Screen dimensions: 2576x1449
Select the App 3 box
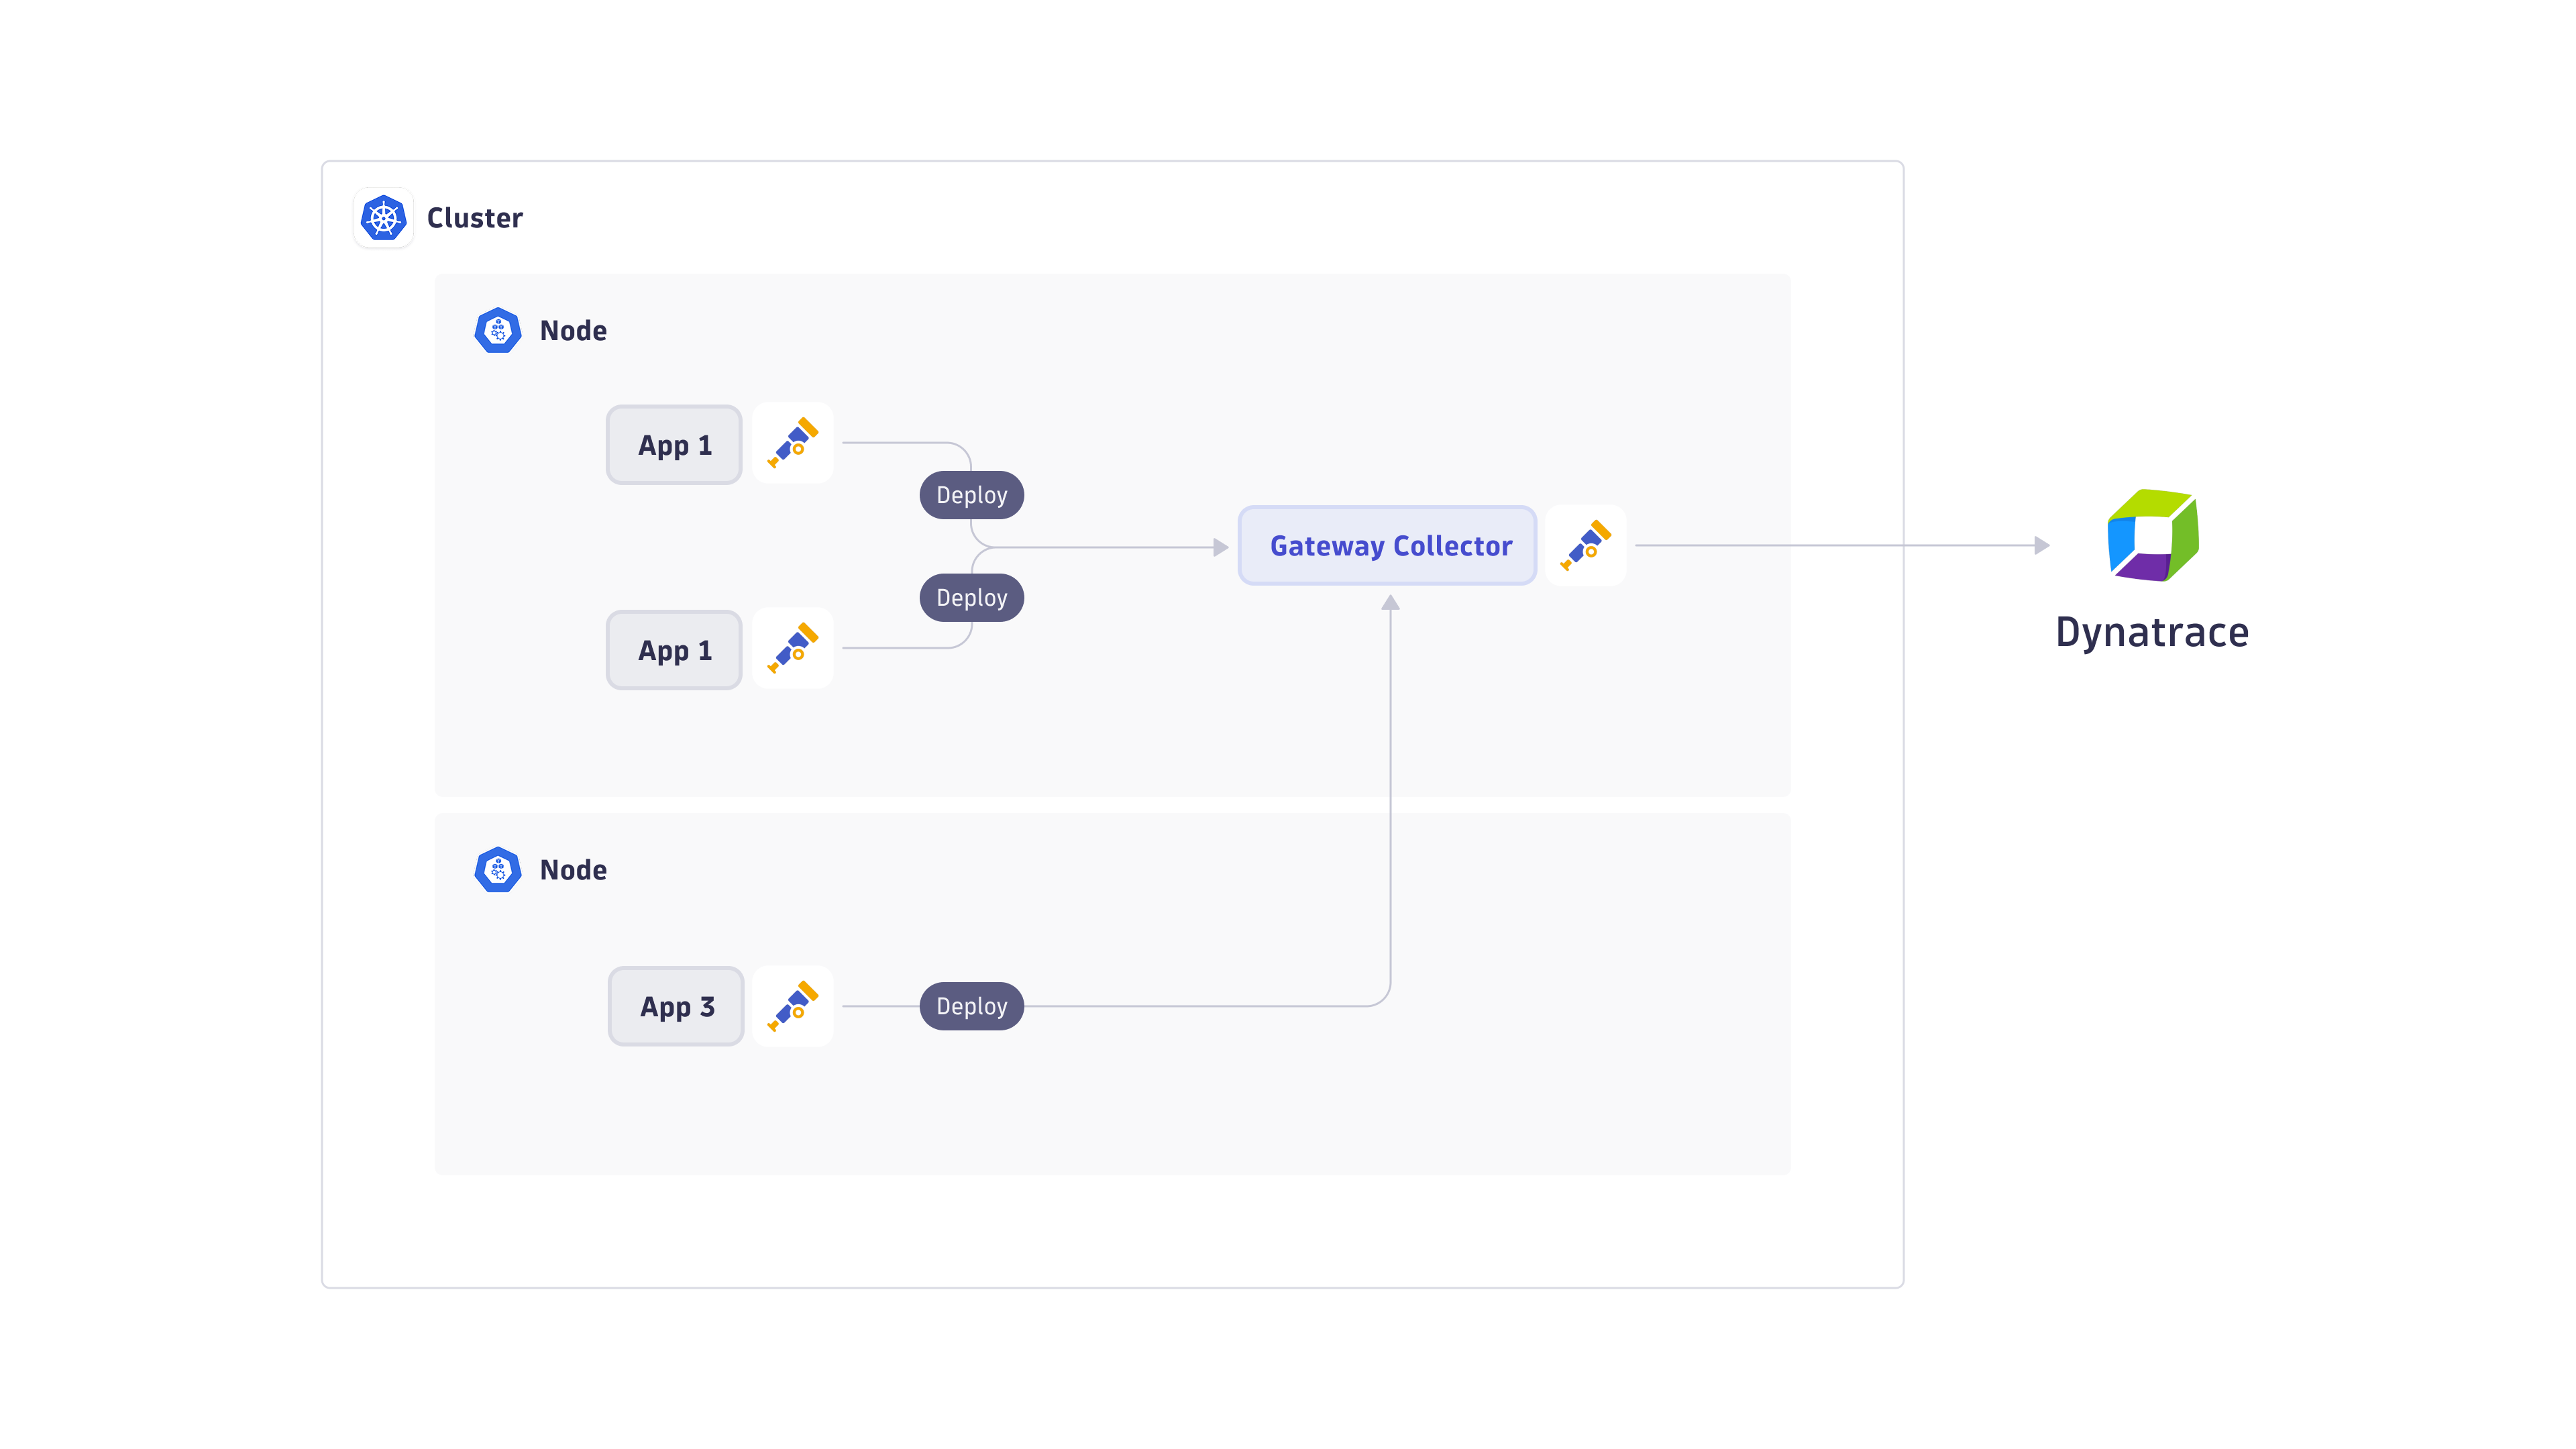pyautogui.click(x=676, y=1006)
